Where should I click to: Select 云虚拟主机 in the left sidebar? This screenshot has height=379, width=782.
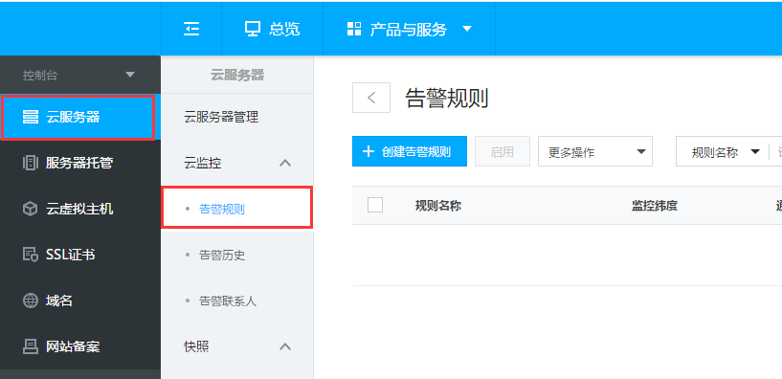point(80,209)
